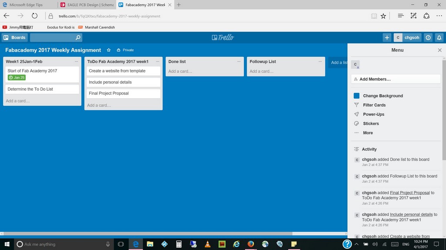Image resolution: width=446 pixels, height=250 pixels.
Task: Open the chgsoh account menu
Action: click(x=408, y=37)
